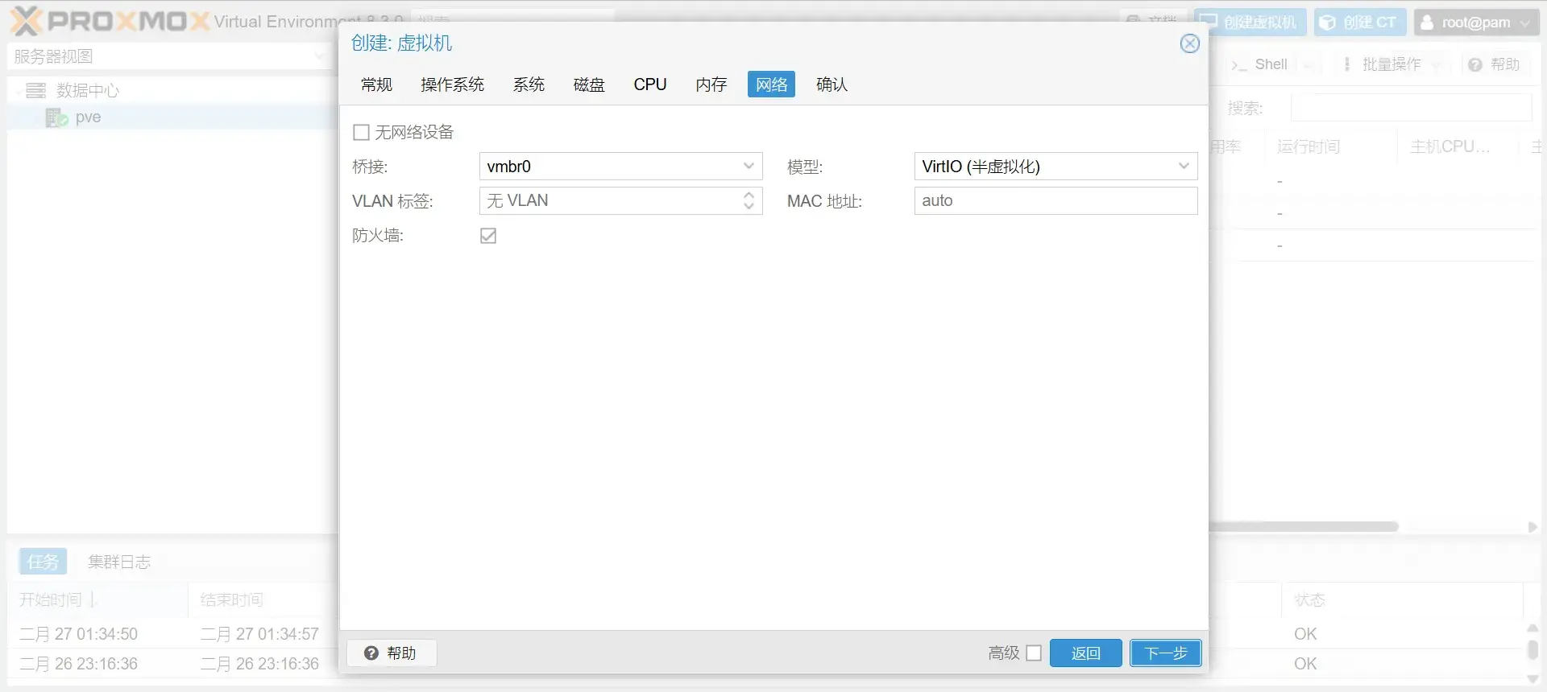Click the 创建虚拟机 monitor icon

pos(1209,22)
